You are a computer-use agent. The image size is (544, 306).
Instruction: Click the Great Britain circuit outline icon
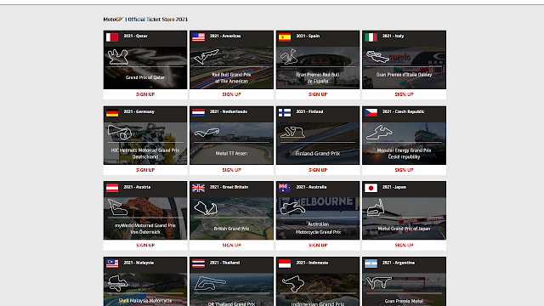pos(206,208)
